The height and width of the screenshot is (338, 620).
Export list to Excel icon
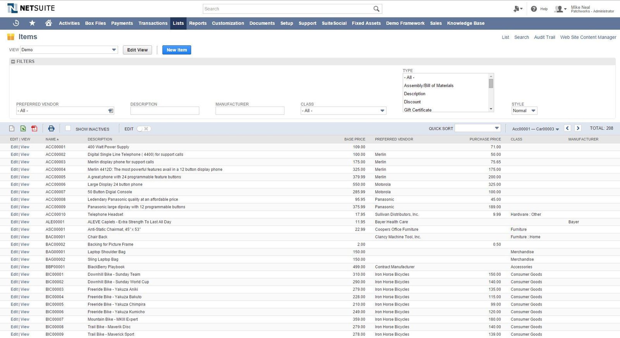pos(23,129)
